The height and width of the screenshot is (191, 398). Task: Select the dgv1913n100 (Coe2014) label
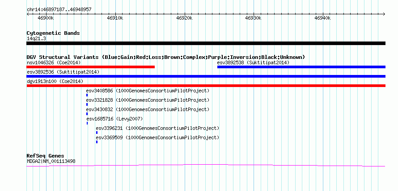pyautogui.click(x=55, y=81)
